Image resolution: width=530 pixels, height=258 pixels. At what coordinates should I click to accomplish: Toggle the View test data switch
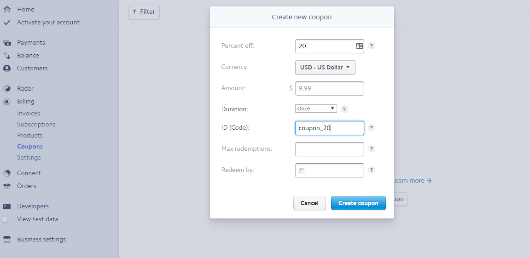tap(7, 219)
